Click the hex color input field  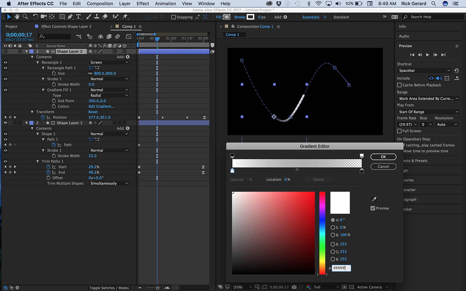pyautogui.click(x=341, y=268)
